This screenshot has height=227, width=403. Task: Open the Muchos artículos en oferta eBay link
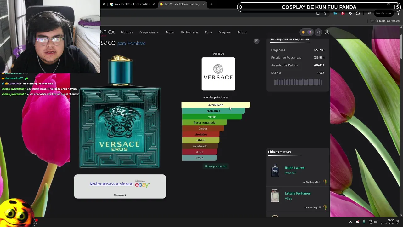(111, 183)
